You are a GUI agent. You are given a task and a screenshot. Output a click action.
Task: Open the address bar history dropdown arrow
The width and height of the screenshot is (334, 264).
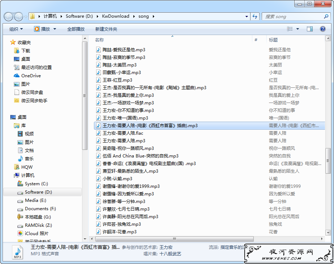pos(247,16)
